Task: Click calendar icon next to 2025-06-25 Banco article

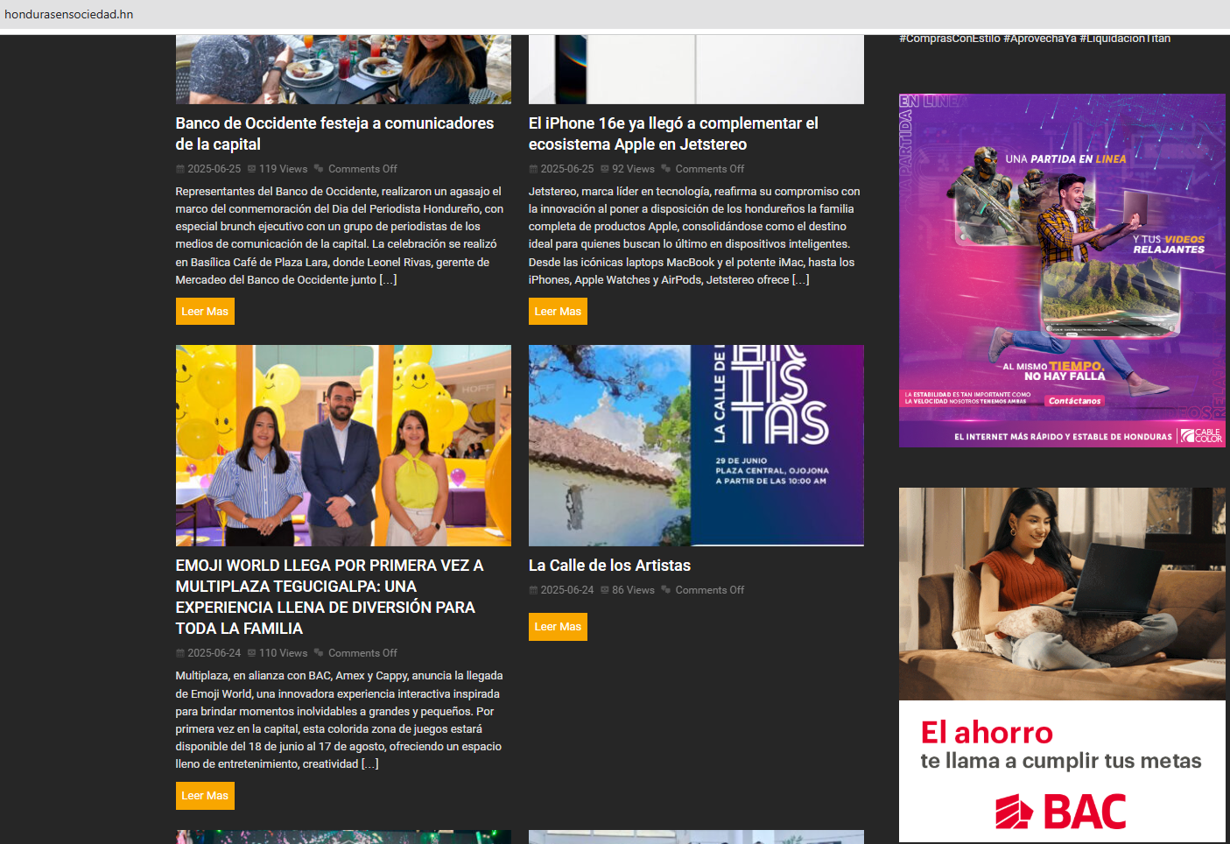Action: (180, 169)
